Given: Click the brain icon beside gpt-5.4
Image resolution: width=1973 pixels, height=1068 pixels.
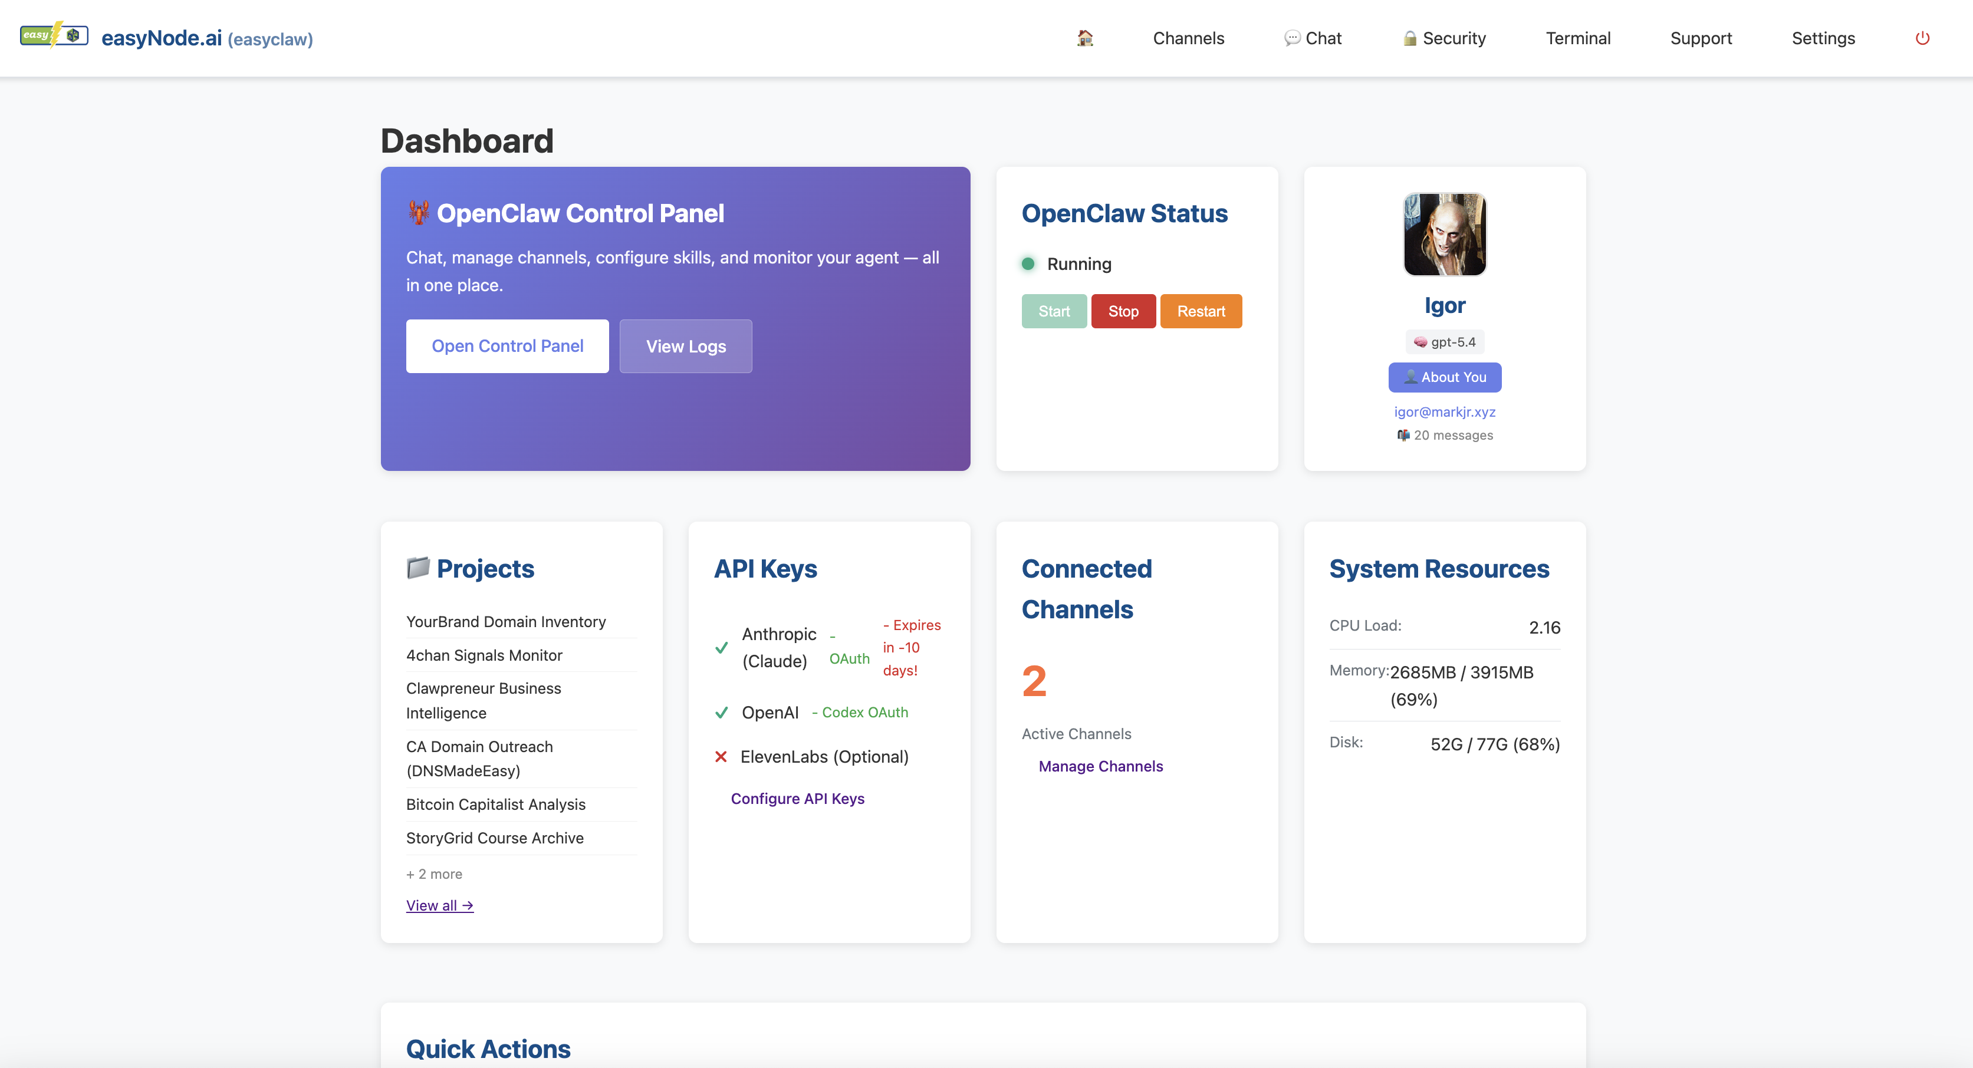Looking at the screenshot, I should click(x=1420, y=342).
